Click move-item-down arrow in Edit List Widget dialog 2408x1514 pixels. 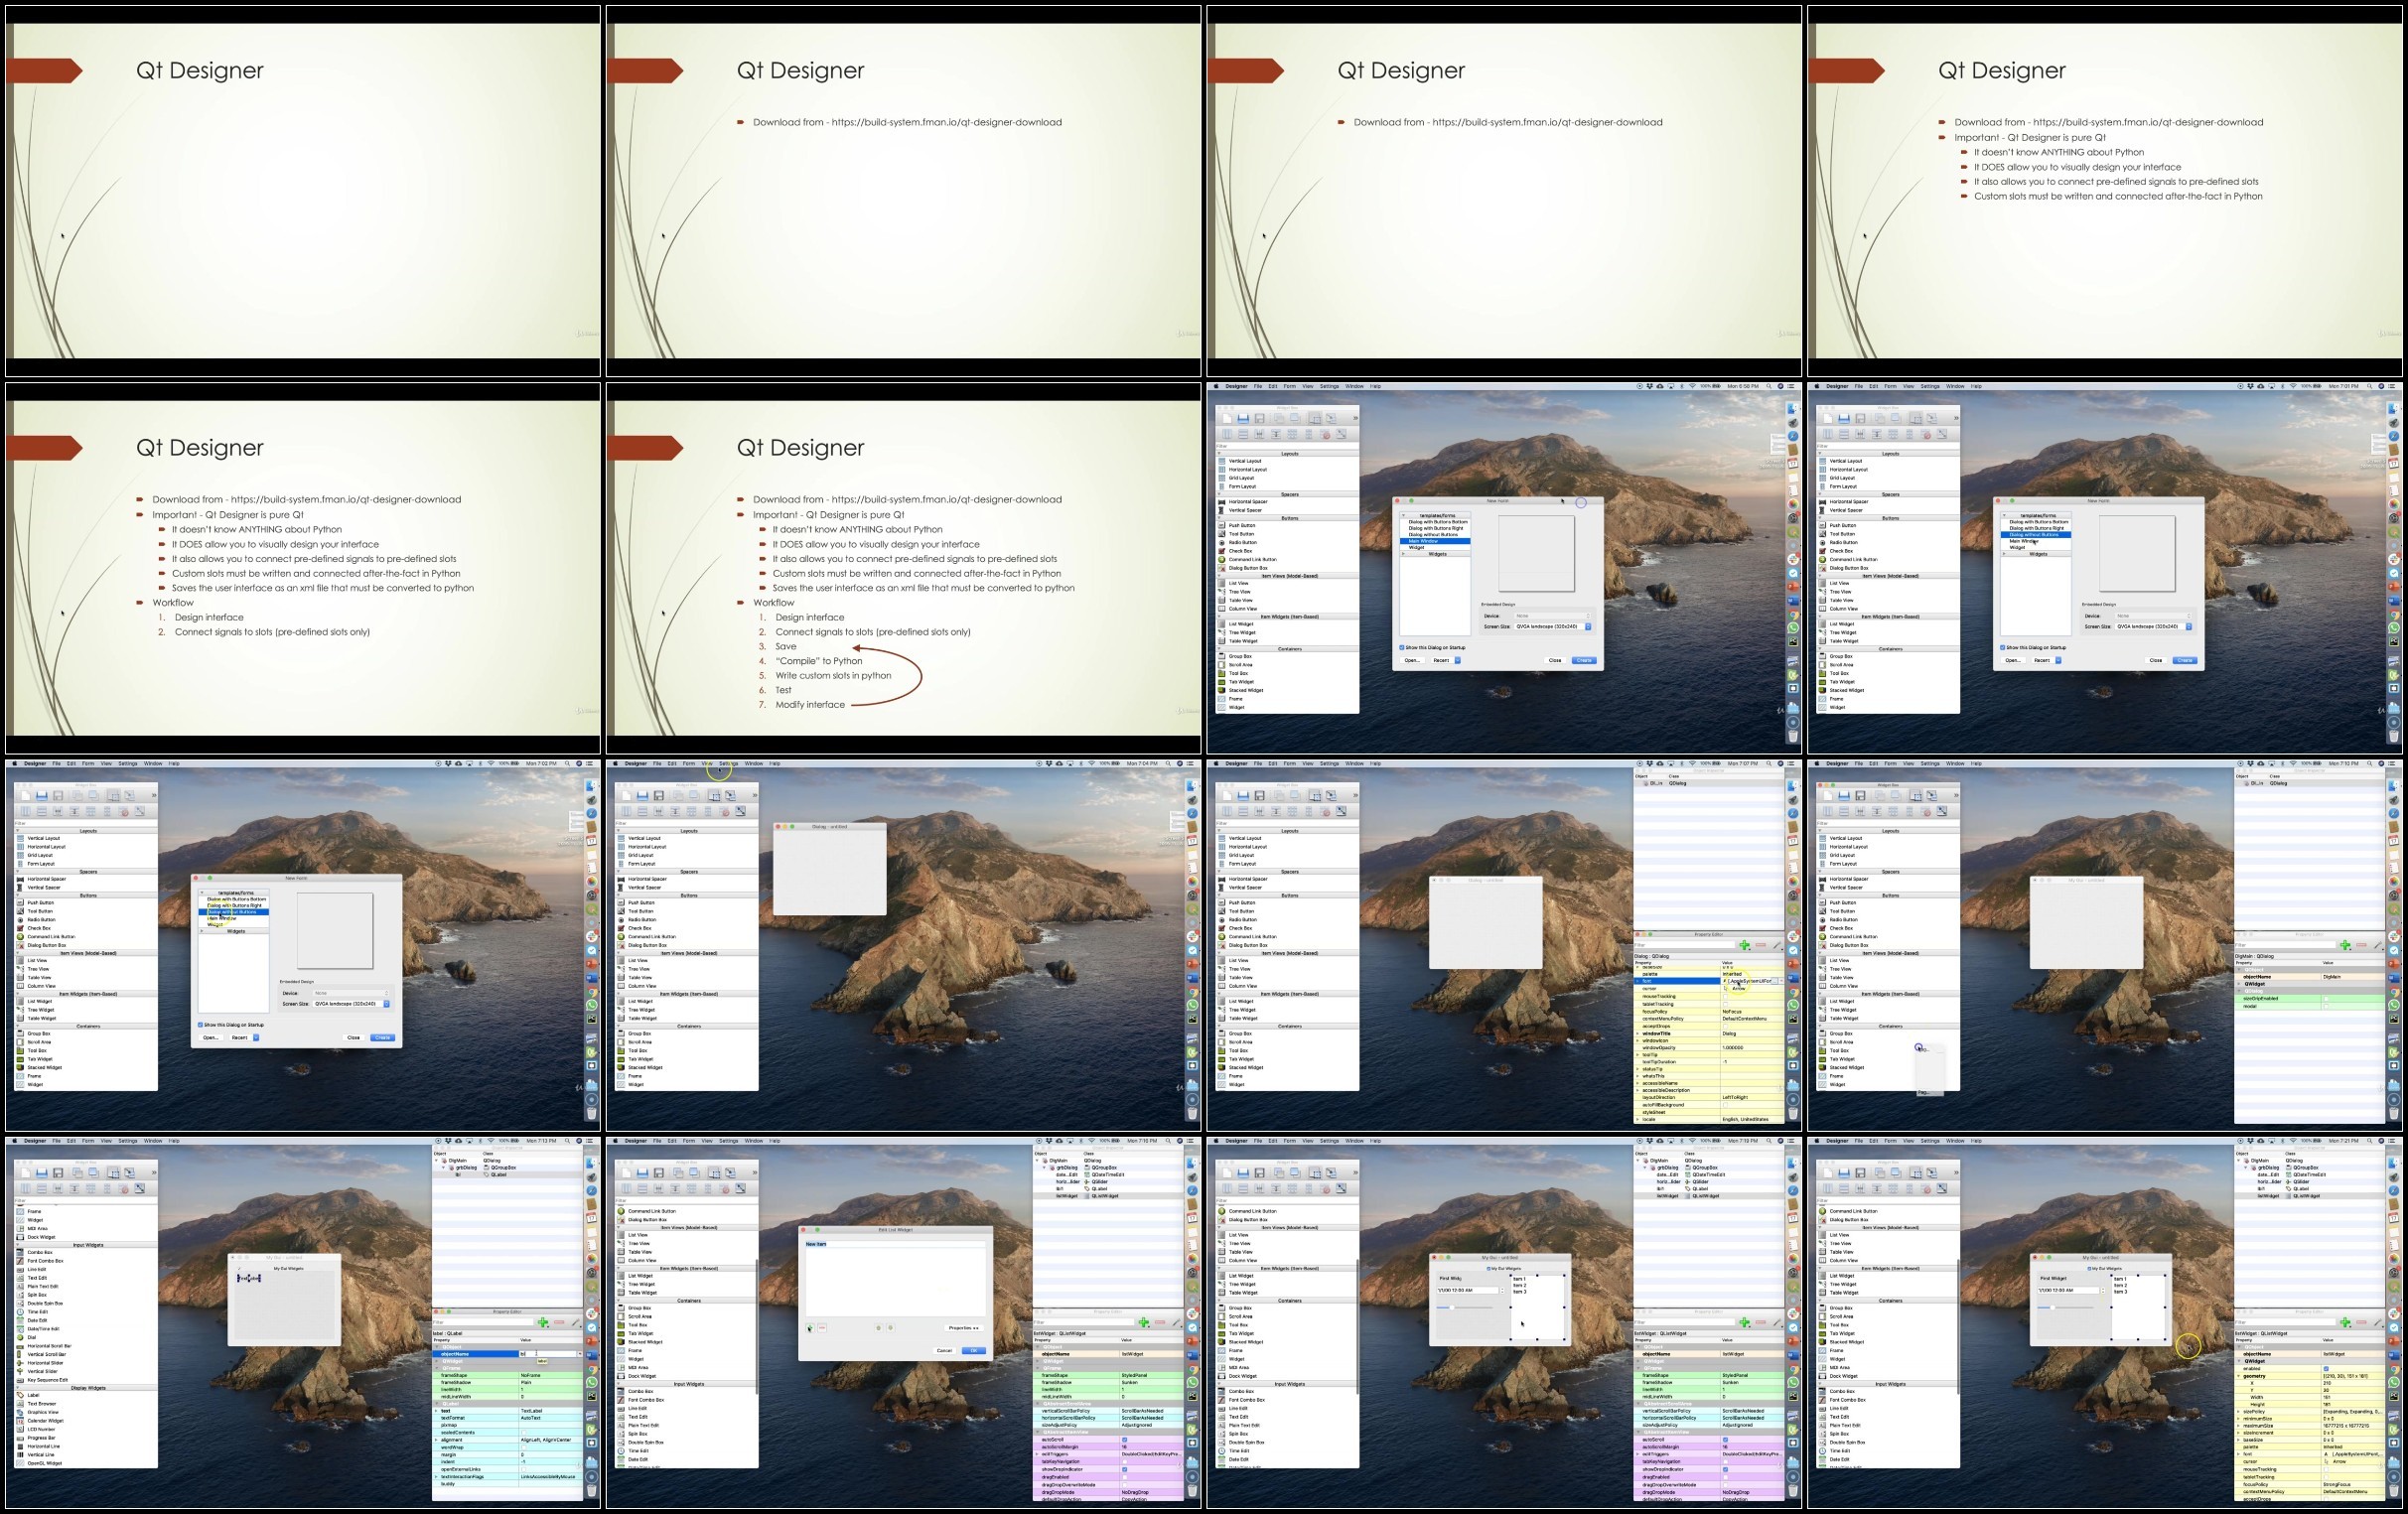890,1328
